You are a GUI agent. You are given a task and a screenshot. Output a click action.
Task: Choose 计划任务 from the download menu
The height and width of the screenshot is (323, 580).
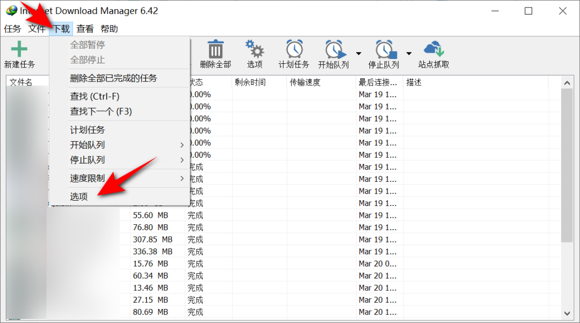(119, 130)
